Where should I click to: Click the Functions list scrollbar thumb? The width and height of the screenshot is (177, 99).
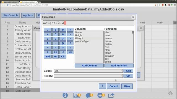pyautogui.click(x=133, y=32)
